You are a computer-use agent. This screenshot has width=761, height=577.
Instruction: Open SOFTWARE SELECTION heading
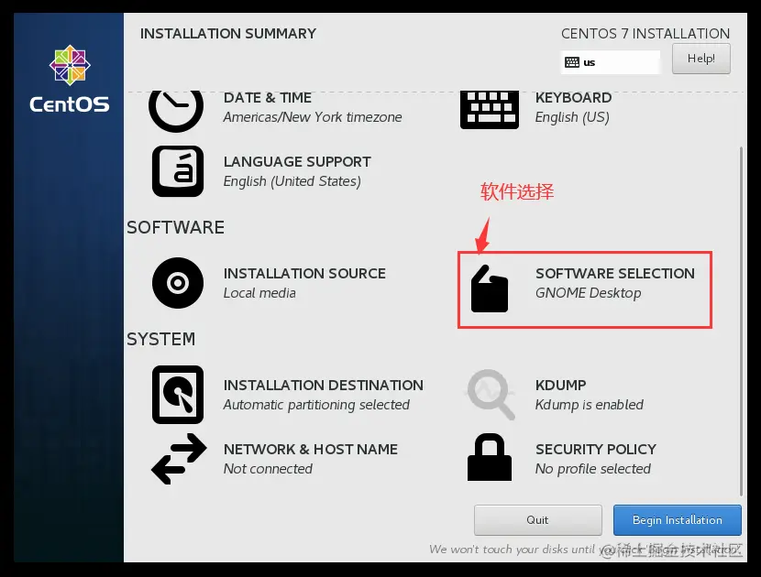coord(615,274)
